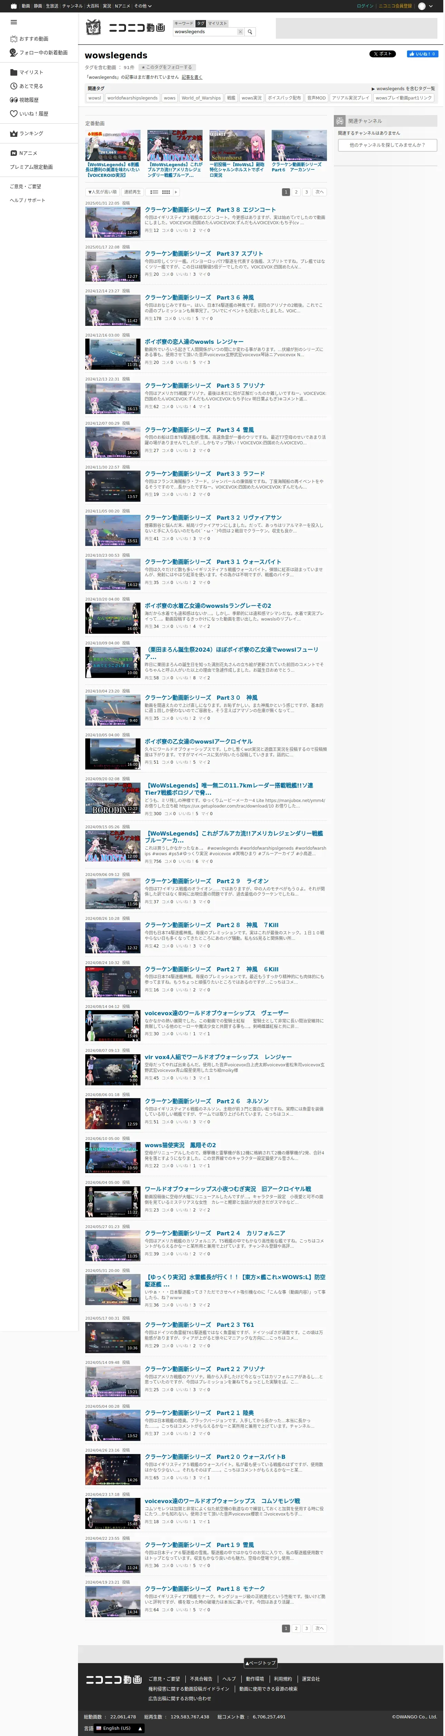445x1736 pixels.
Task: Open 静画 in the top navigation bar
Action: [x=38, y=6]
